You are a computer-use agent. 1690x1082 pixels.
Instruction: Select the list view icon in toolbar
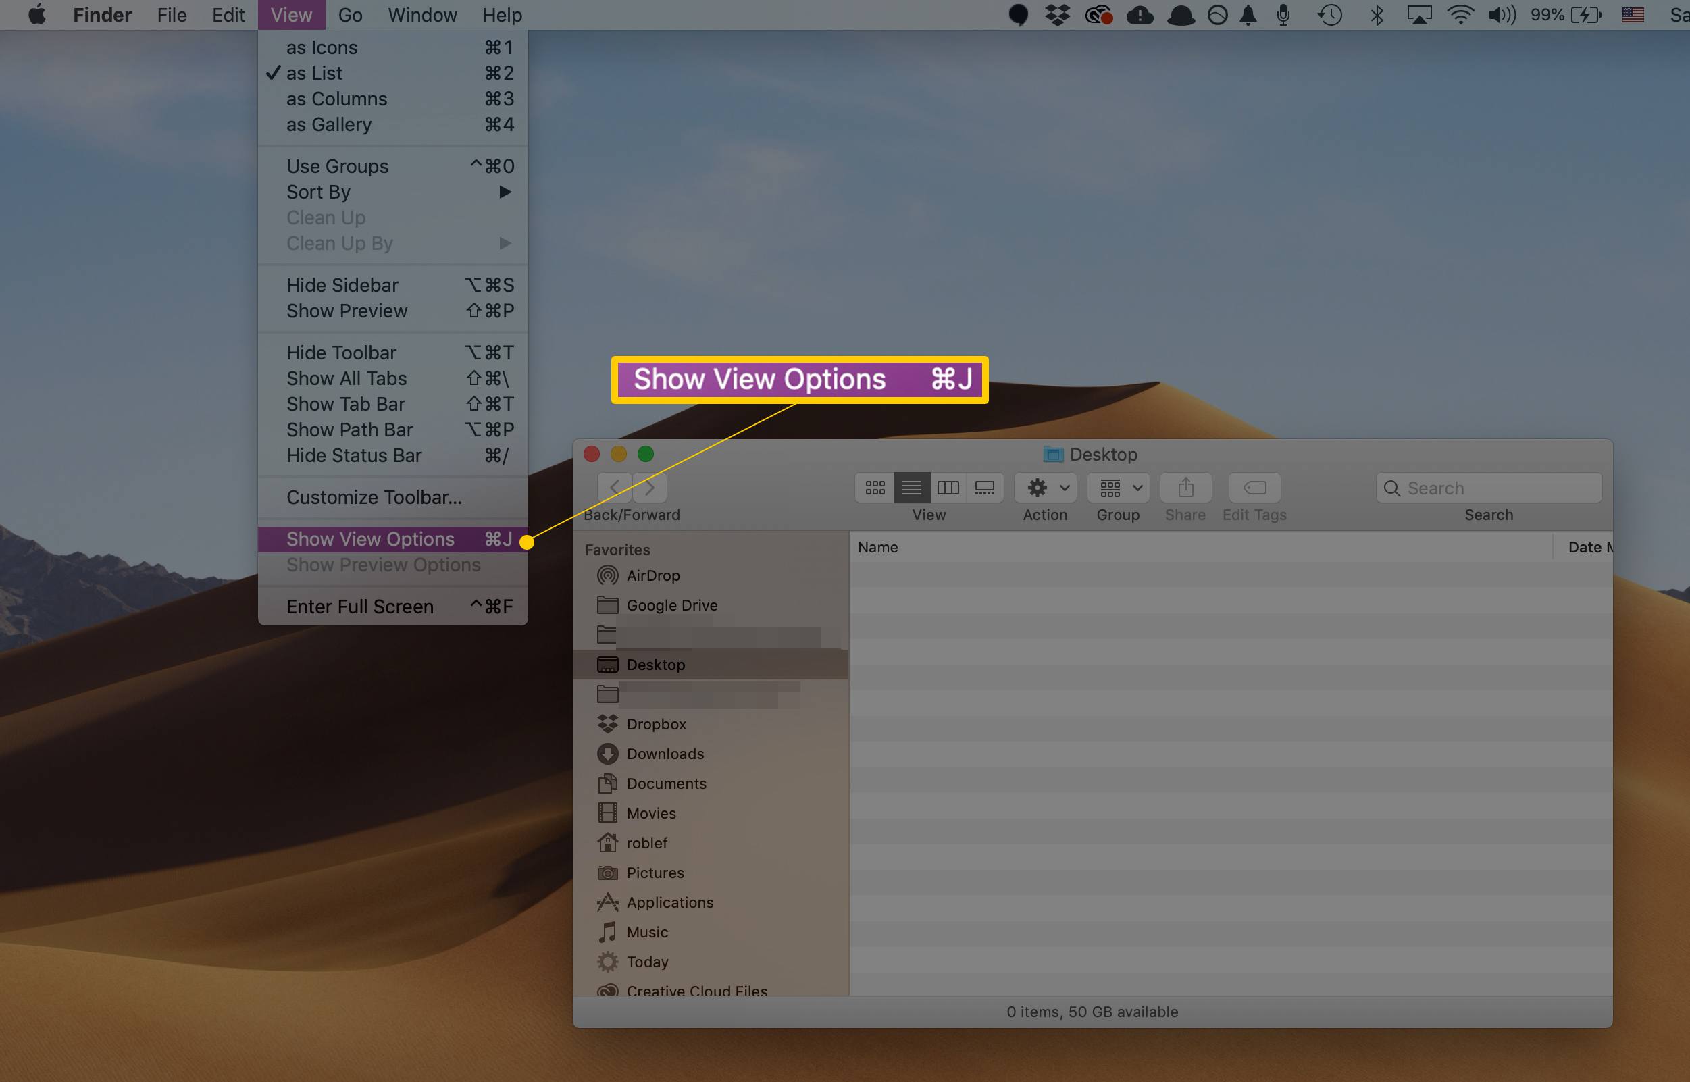[x=911, y=487]
